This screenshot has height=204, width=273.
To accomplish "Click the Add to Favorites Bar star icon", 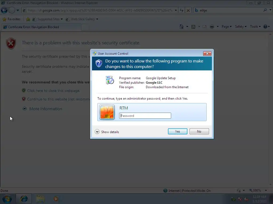I will coord(28,19).
